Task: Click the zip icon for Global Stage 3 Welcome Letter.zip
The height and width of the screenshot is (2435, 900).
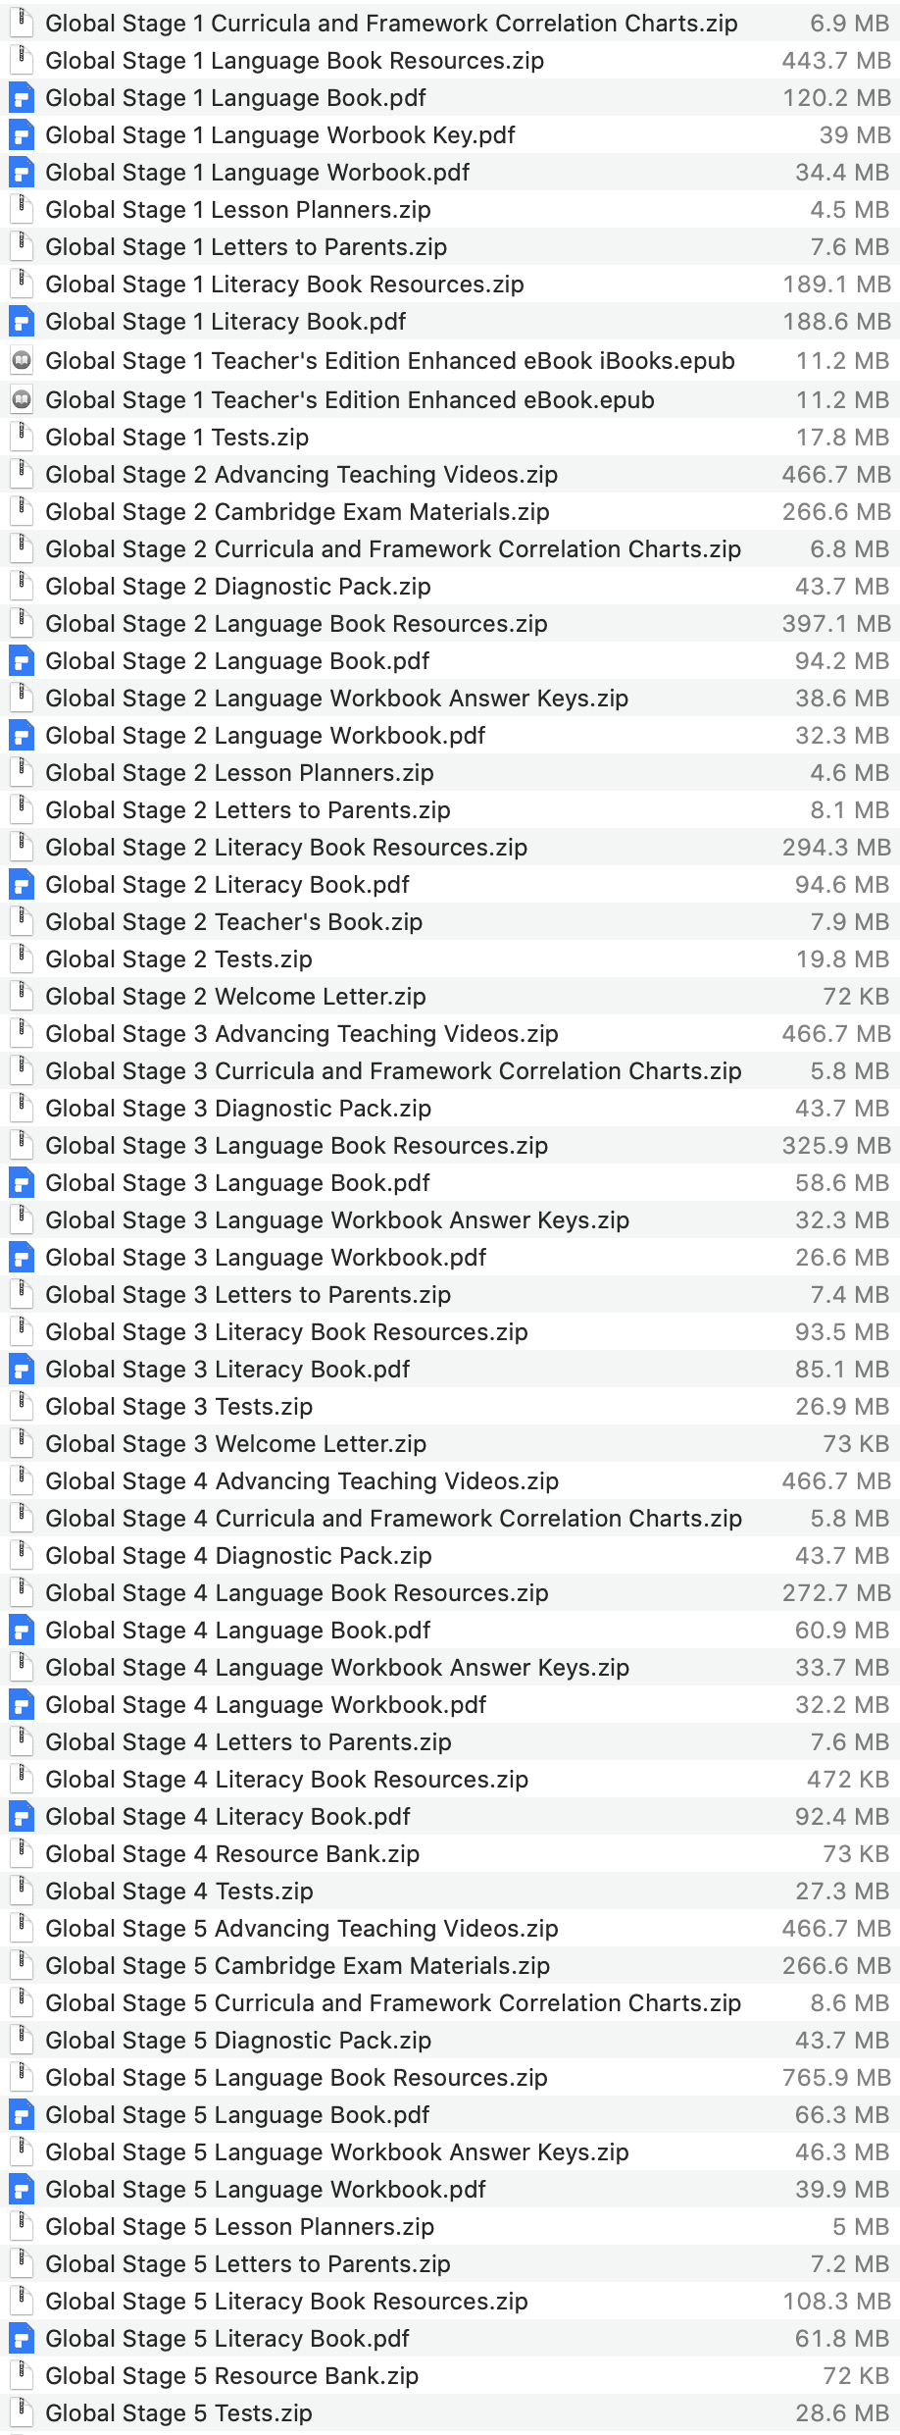Action: [21, 1444]
